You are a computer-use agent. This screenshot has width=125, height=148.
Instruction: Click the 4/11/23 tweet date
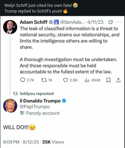[95, 22]
